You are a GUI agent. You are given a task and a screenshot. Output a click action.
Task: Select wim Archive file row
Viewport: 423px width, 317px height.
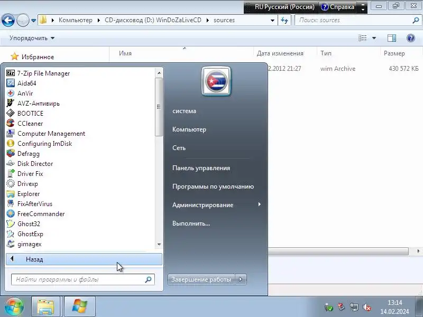[x=343, y=69]
